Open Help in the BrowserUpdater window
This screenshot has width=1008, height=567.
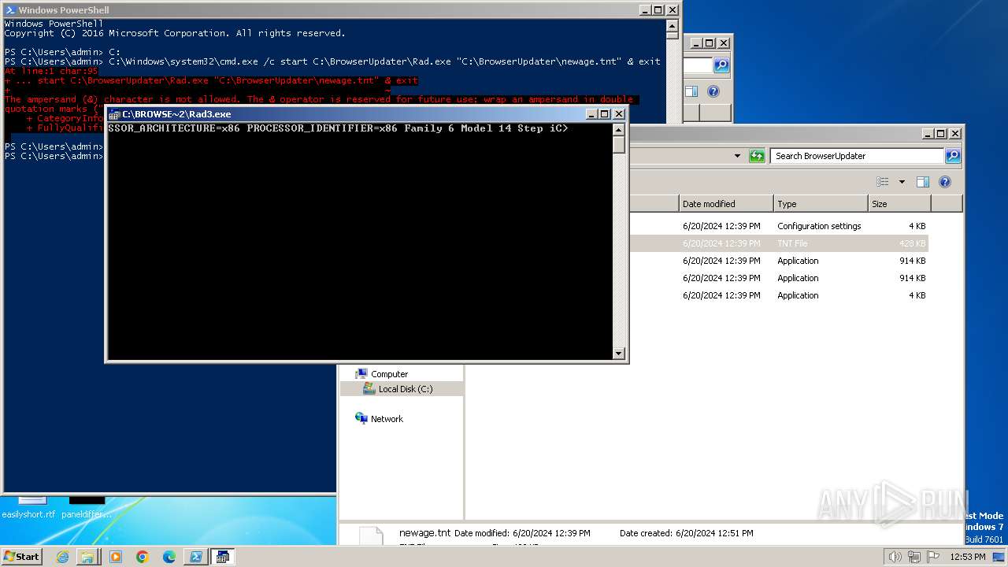pos(945,182)
